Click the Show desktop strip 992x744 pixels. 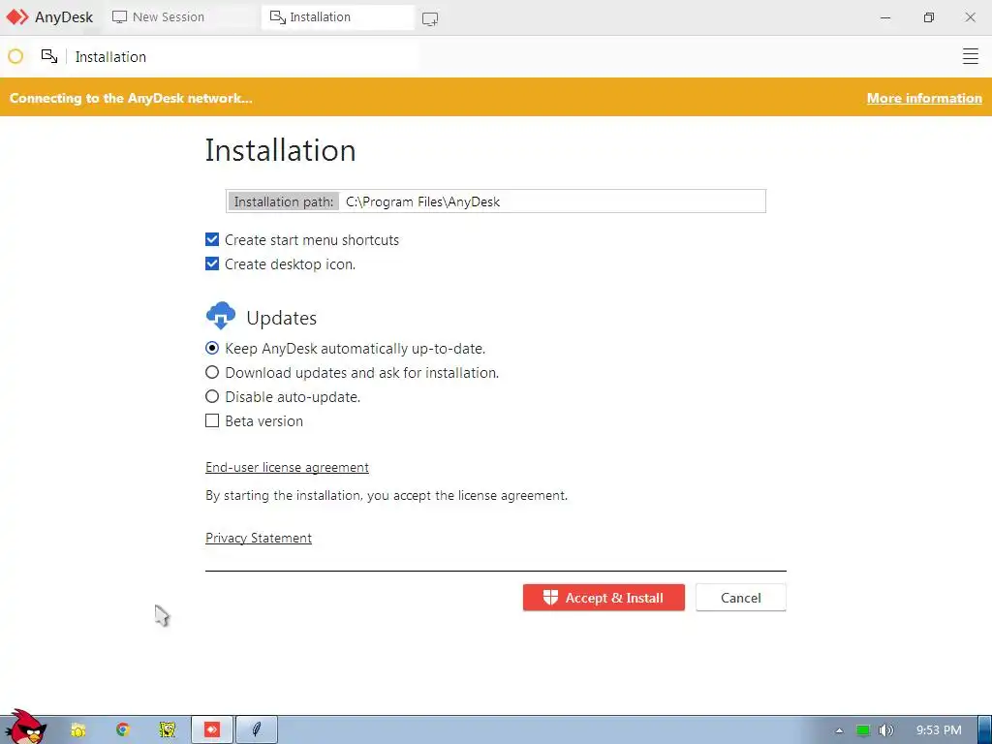[x=985, y=730]
